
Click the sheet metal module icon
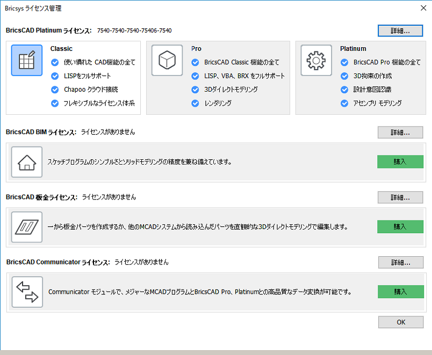click(27, 227)
